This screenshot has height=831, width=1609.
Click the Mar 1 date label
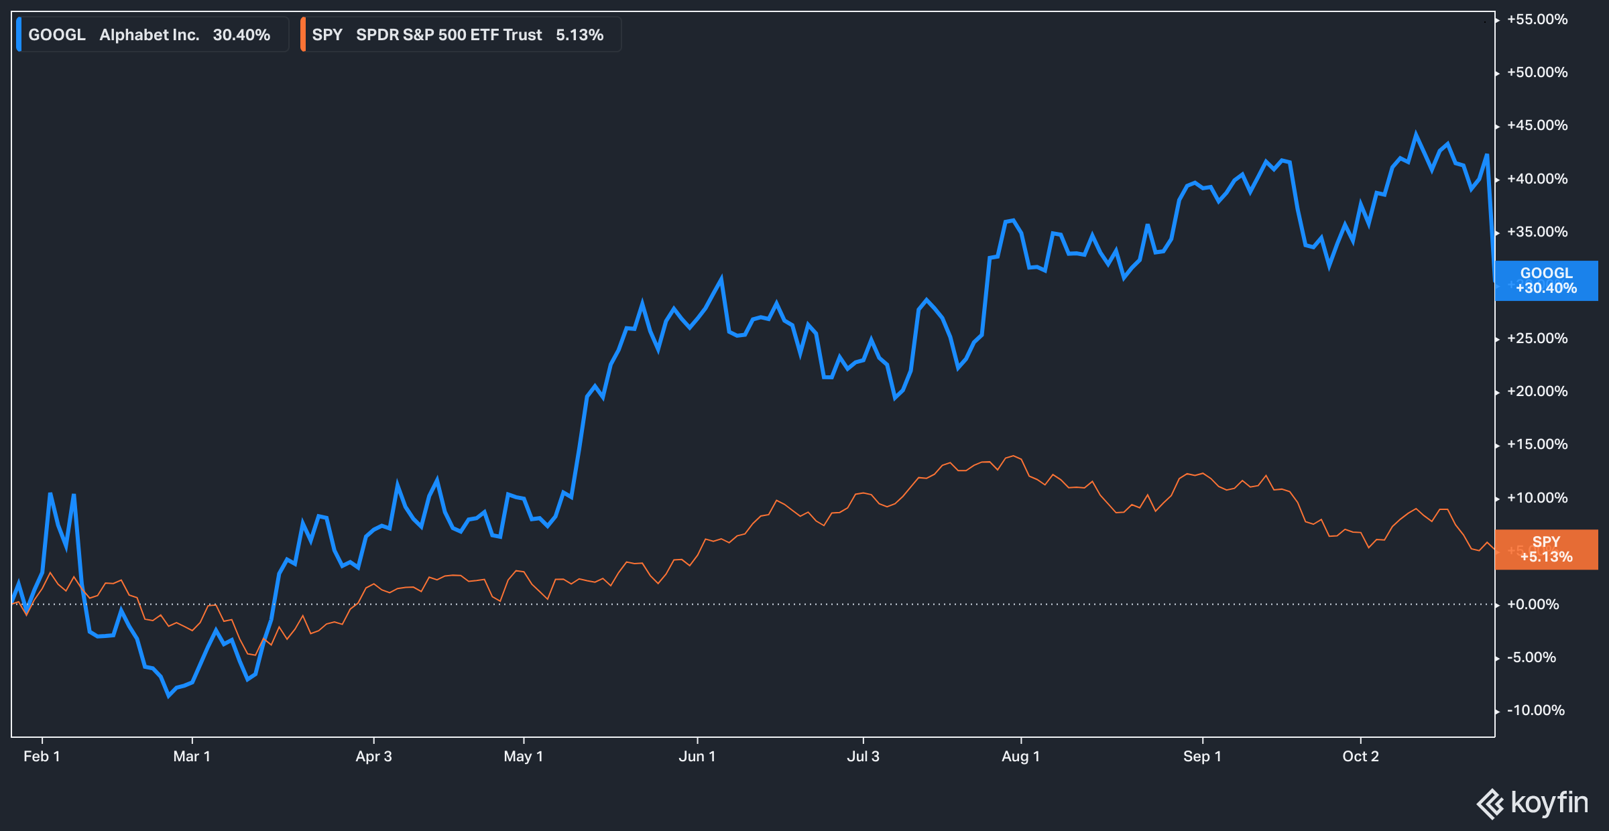pos(192,757)
